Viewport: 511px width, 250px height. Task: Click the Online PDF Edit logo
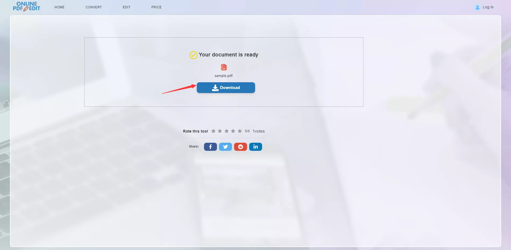click(x=26, y=6)
